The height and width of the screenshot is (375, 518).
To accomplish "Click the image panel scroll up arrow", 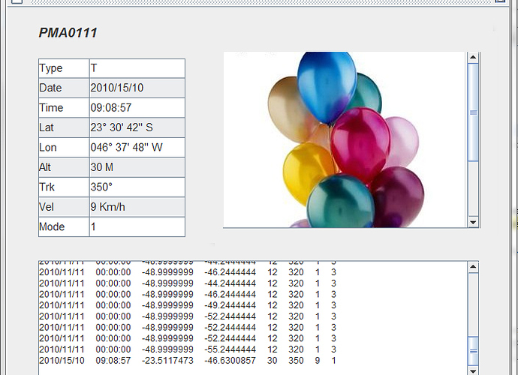I will click(473, 57).
